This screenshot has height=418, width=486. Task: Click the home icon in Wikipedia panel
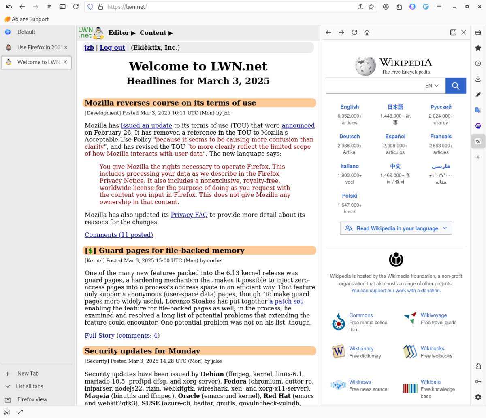pos(367,32)
